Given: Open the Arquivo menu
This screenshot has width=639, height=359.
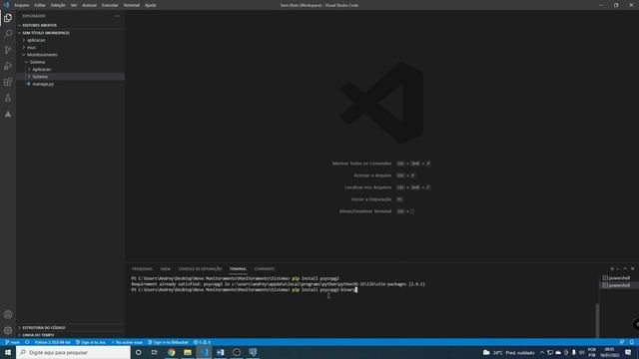Looking at the screenshot, I should point(22,5).
